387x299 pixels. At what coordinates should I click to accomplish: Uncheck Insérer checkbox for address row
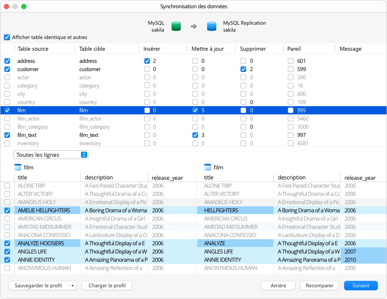pyautogui.click(x=147, y=61)
